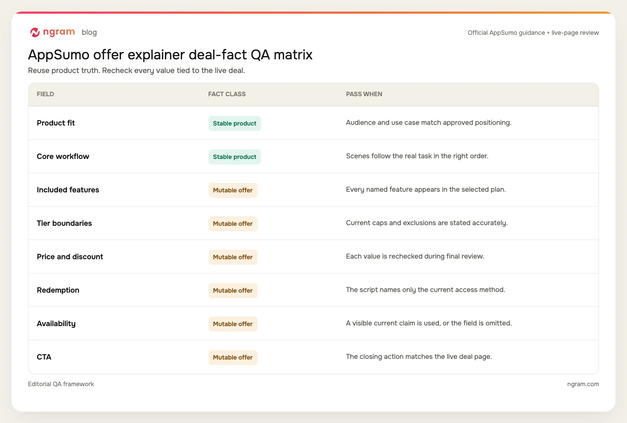This screenshot has height=423, width=627.
Task: Click the ngram.com footer text
Action: point(583,384)
